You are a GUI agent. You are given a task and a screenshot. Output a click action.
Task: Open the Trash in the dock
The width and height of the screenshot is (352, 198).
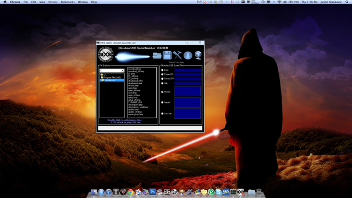tap(259, 192)
